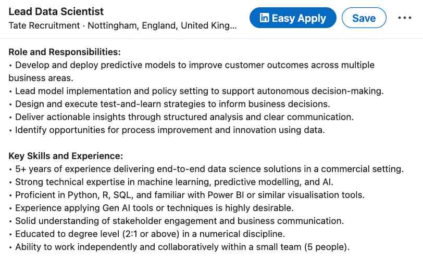Click the Easy Apply button
The width and height of the screenshot is (423, 263).
point(292,18)
